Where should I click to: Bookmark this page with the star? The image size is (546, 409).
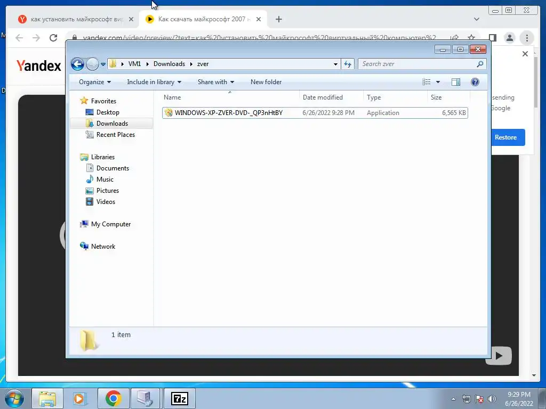[471, 38]
